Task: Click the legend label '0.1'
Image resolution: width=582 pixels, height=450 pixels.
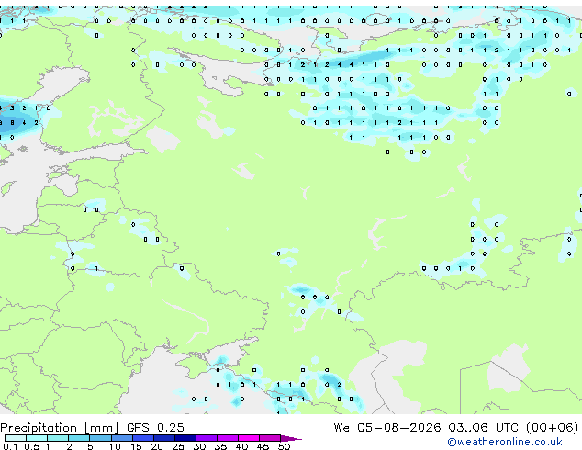Action: tap(10, 446)
